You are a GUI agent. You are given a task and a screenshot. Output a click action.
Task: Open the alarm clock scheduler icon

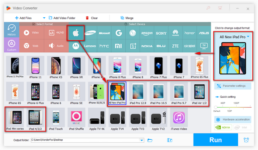coord(246,140)
